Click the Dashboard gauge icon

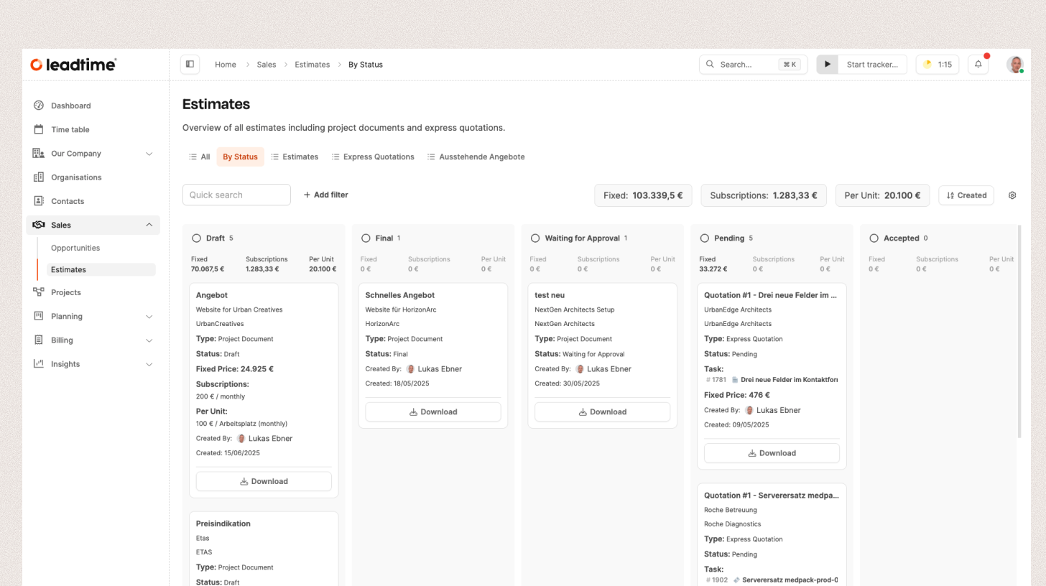pos(39,106)
